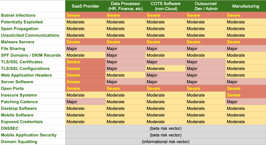
Task: Click Moderate cell for Manufacturing TLS/SSL Certificates
Action: tap(245, 62)
